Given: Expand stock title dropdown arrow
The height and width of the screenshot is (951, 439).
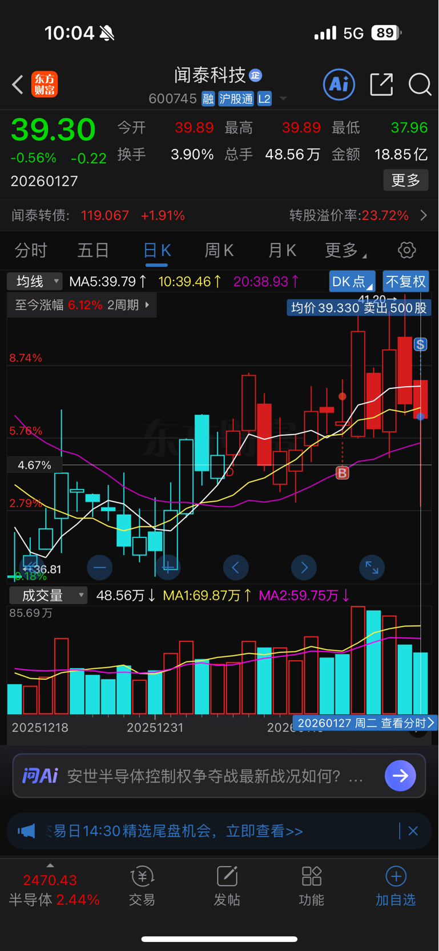Looking at the screenshot, I should pyautogui.click(x=283, y=99).
